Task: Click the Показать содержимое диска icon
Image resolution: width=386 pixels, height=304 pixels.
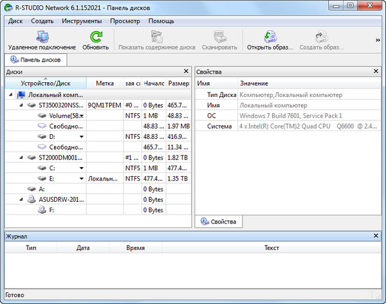Action: click(156, 37)
